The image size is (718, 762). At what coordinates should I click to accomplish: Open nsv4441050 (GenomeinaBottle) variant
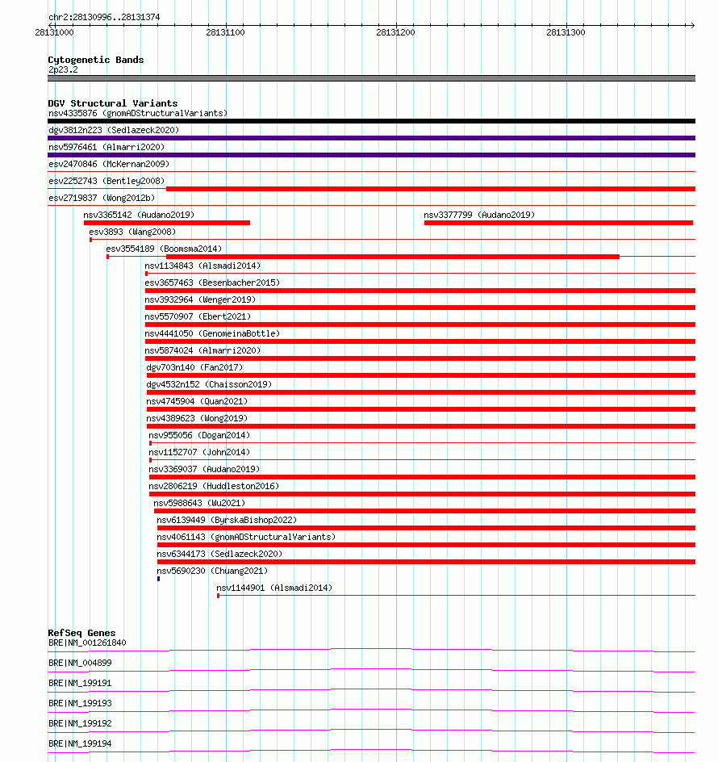[x=212, y=334]
